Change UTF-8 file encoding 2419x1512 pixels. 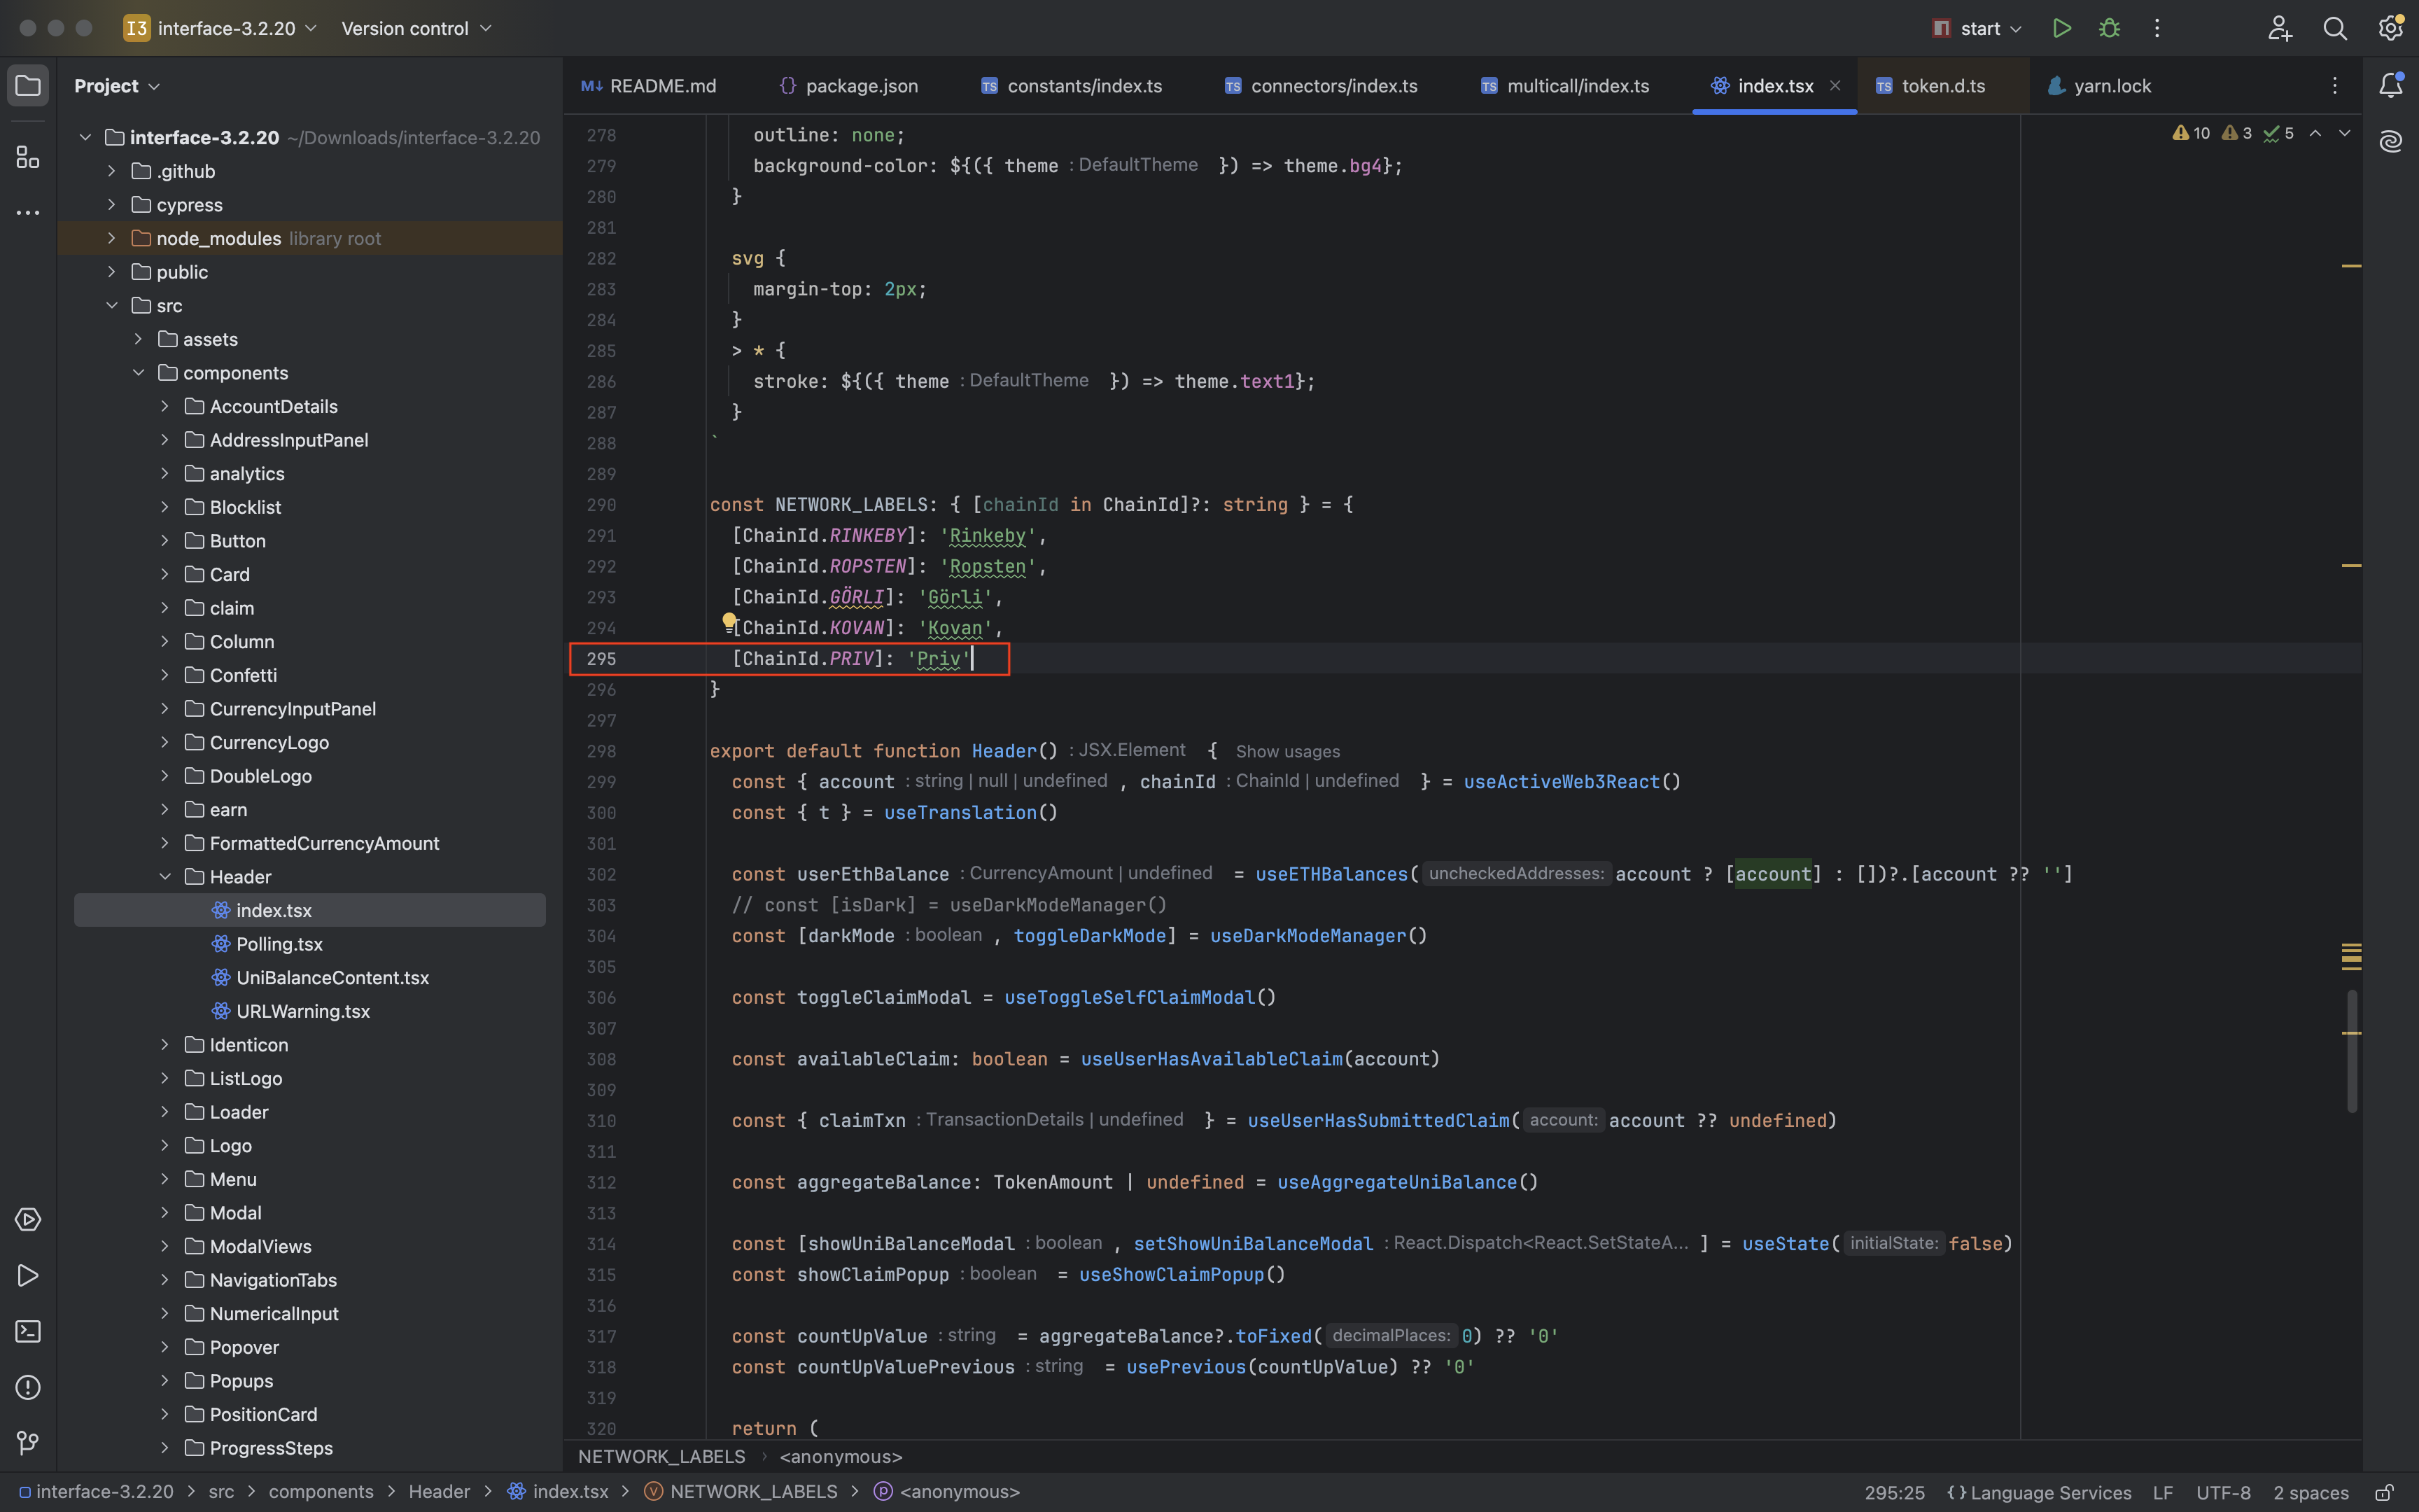[x=2223, y=1492]
